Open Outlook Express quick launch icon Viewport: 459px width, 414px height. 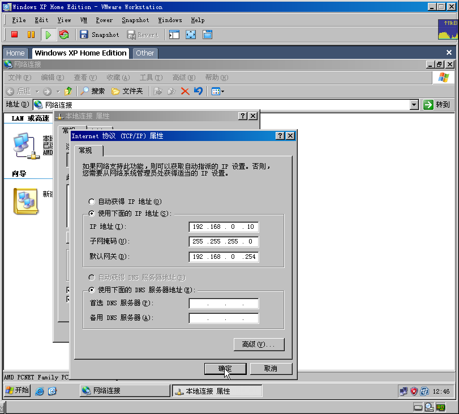pyautogui.click(x=52, y=391)
